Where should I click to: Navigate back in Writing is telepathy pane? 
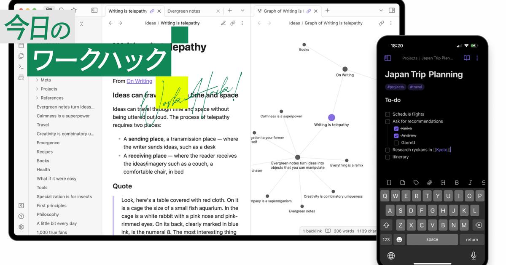click(x=111, y=23)
